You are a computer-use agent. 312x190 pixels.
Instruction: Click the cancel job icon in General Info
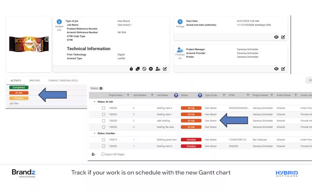pyautogui.click(x=144, y=69)
